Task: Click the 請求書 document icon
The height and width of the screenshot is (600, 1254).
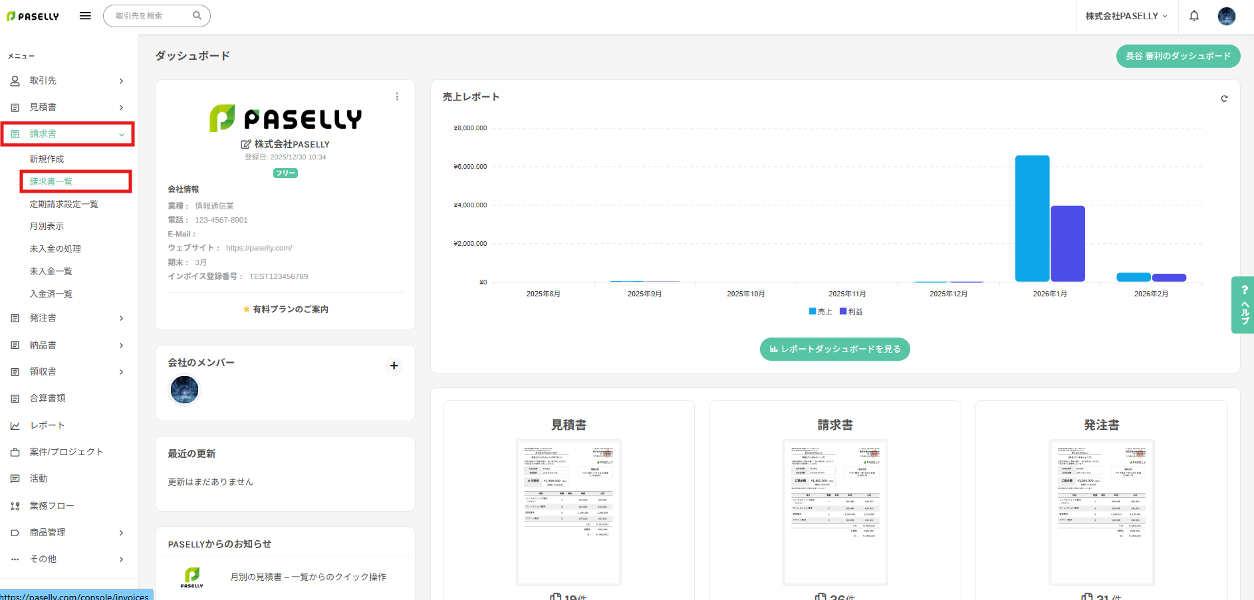Action: (15, 134)
